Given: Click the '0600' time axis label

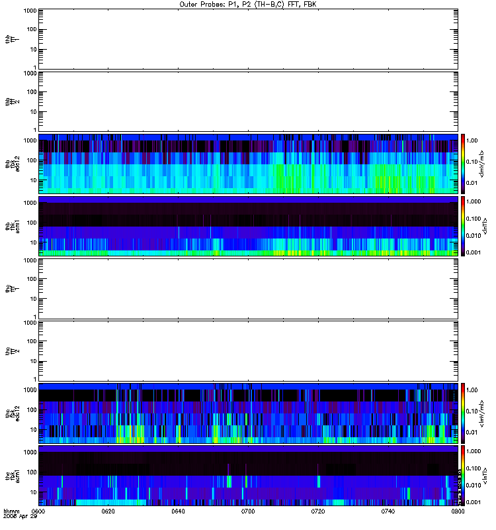Looking at the screenshot, I should point(38,511).
